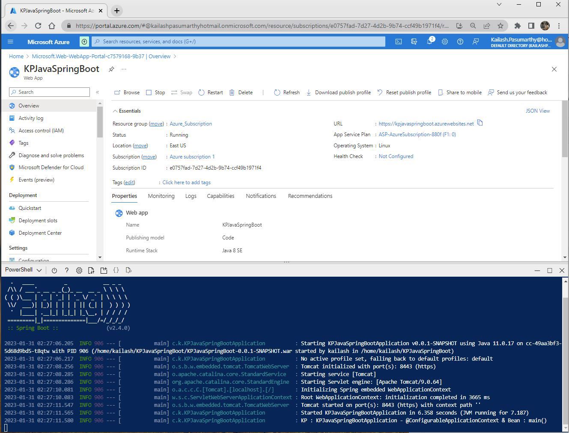Click here to add tags

pos(186,182)
